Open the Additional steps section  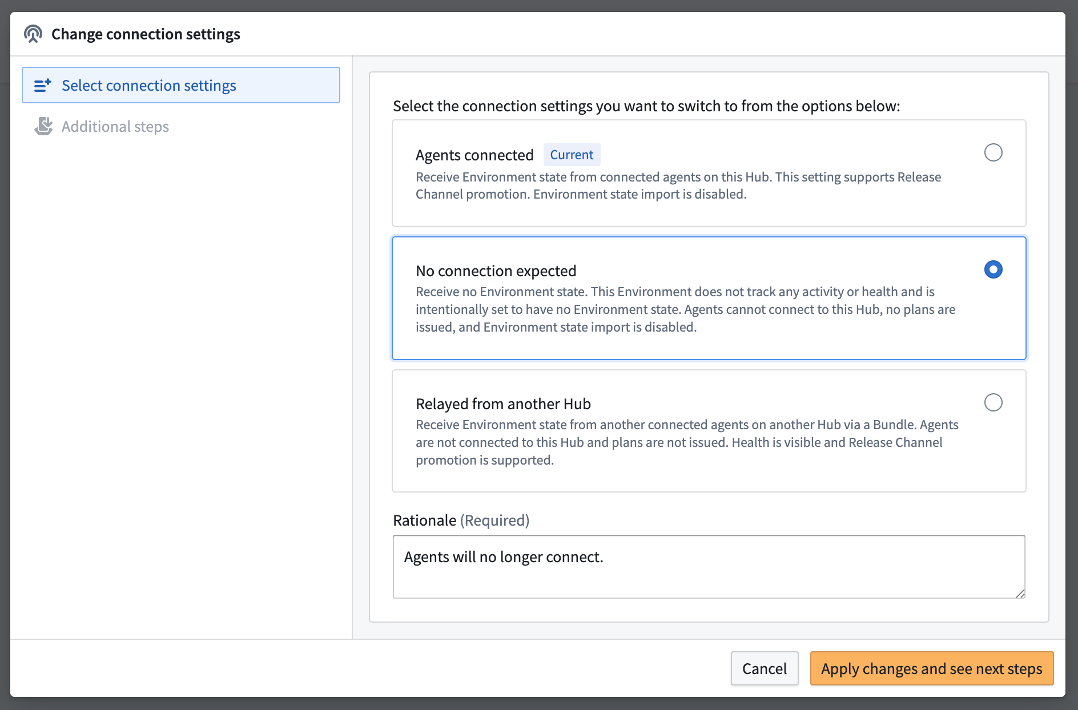coord(115,126)
